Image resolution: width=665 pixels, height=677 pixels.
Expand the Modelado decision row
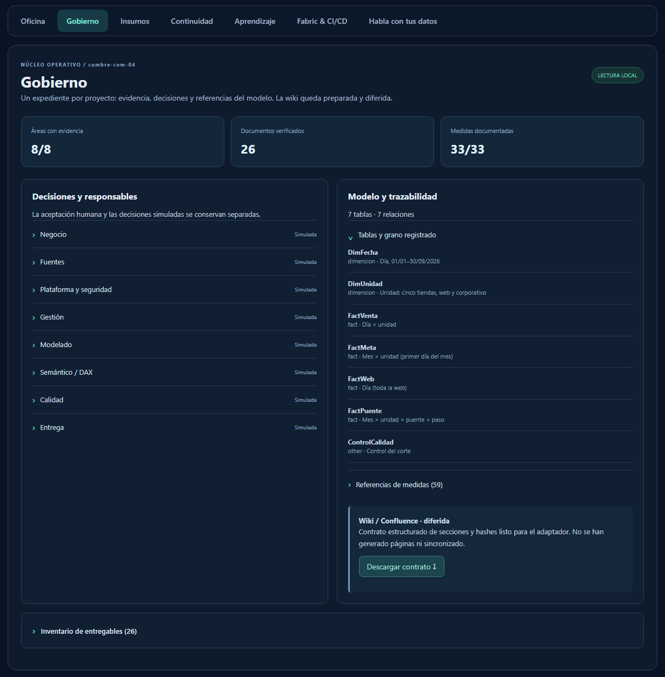pyautogui.click(x=174, y=345)
